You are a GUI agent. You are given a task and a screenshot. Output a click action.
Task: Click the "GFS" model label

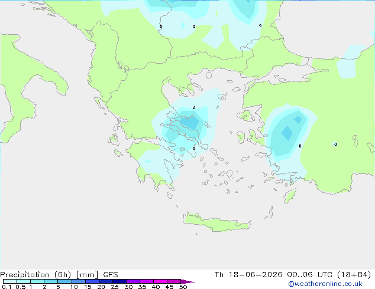click(111, 275)
